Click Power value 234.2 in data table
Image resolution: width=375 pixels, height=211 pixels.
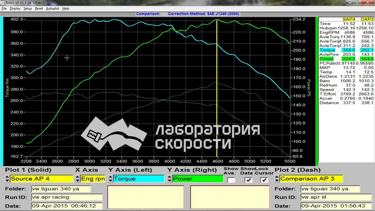(349, 59)
